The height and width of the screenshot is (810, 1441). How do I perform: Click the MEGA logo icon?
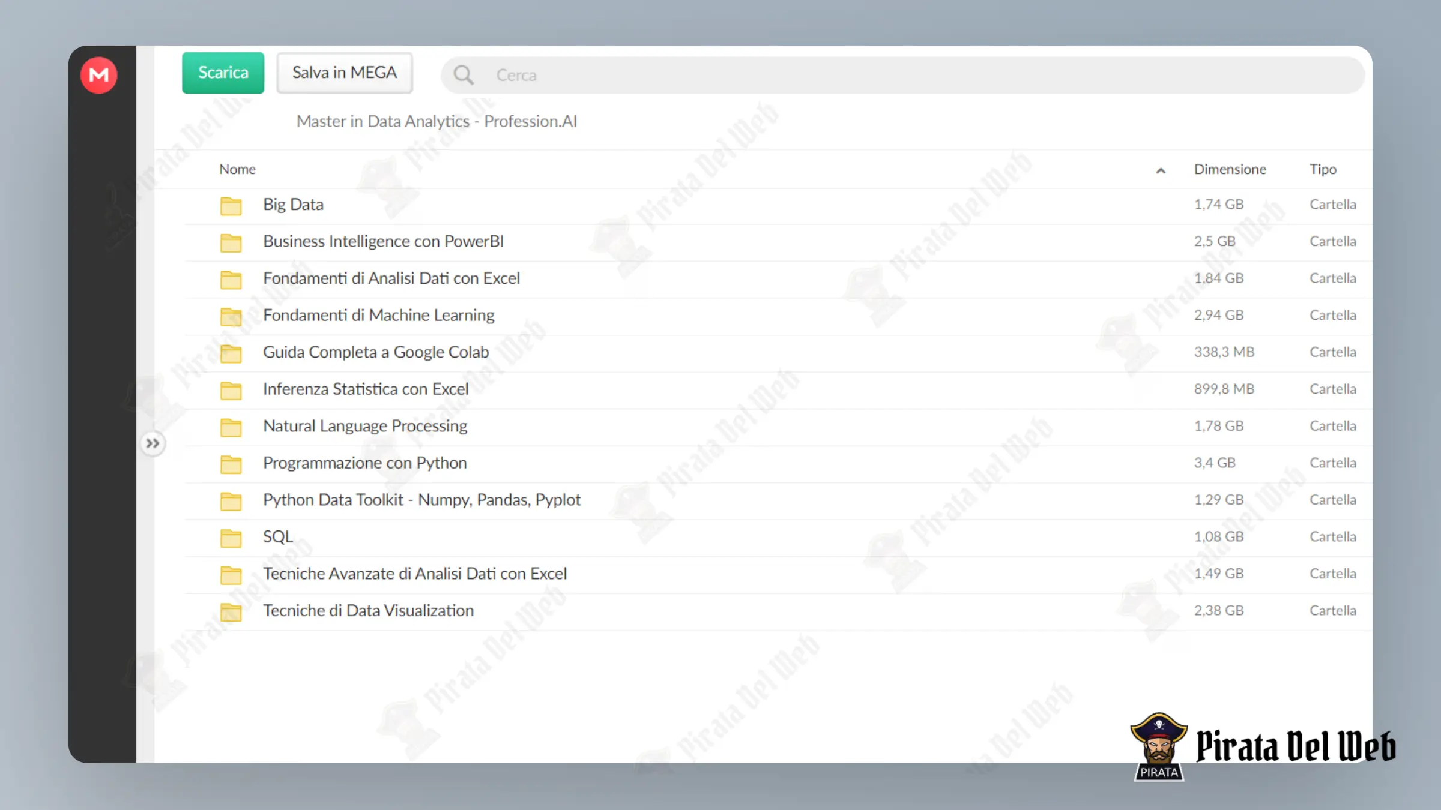[99, 75]
